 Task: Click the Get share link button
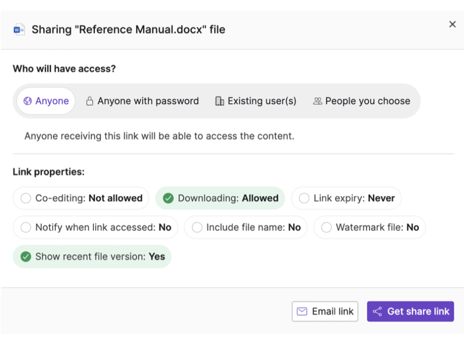[410, 311]
